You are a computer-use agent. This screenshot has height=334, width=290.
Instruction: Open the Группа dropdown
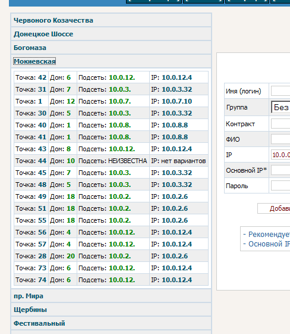[x=280, y=107]
